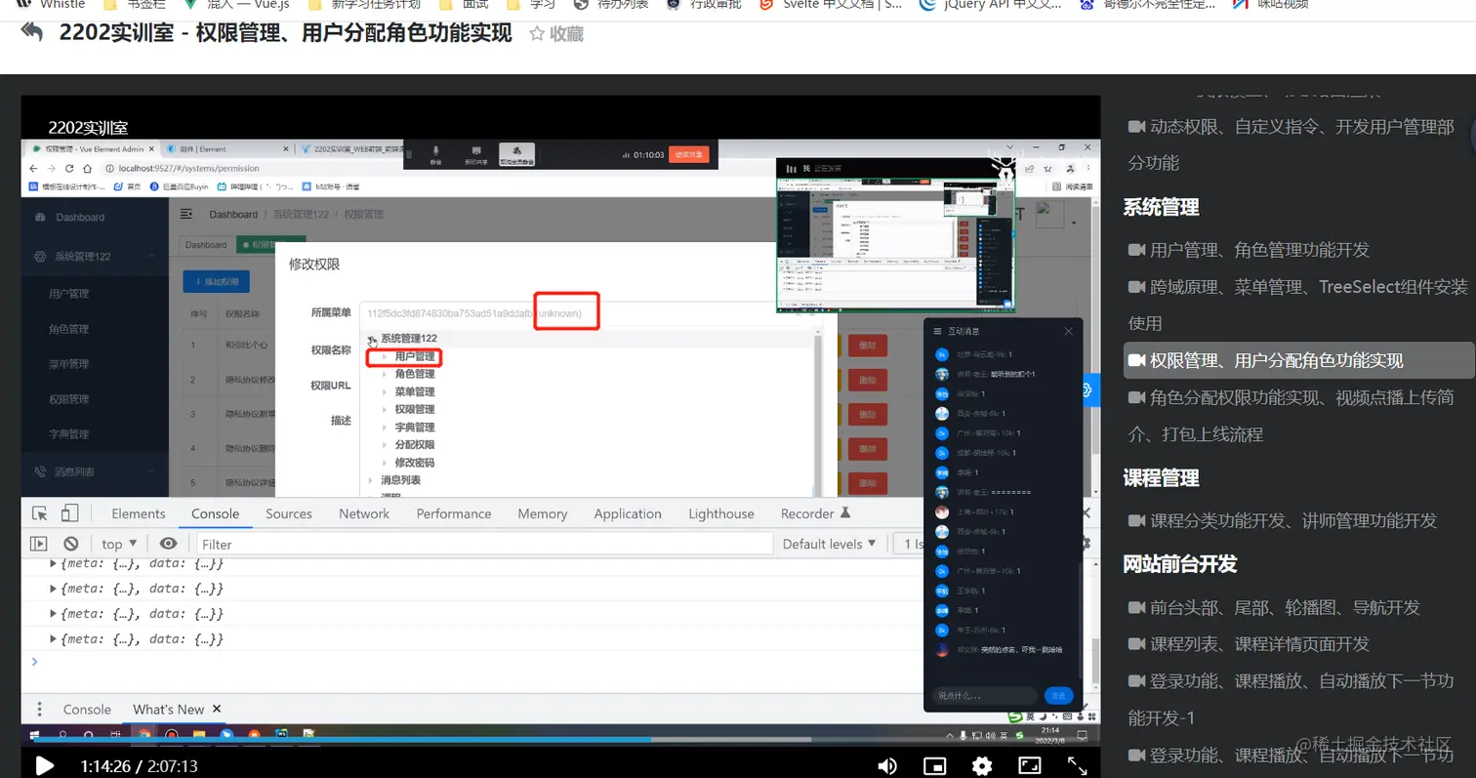The height and width of the screenshot is (778, 1476).
Task: Select 用户管理 in the tree dropdown
Action: (415, 356)
